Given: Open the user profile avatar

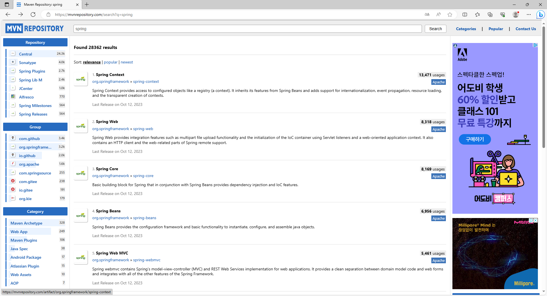Looking at the screenshot, I should click(516, 15).
